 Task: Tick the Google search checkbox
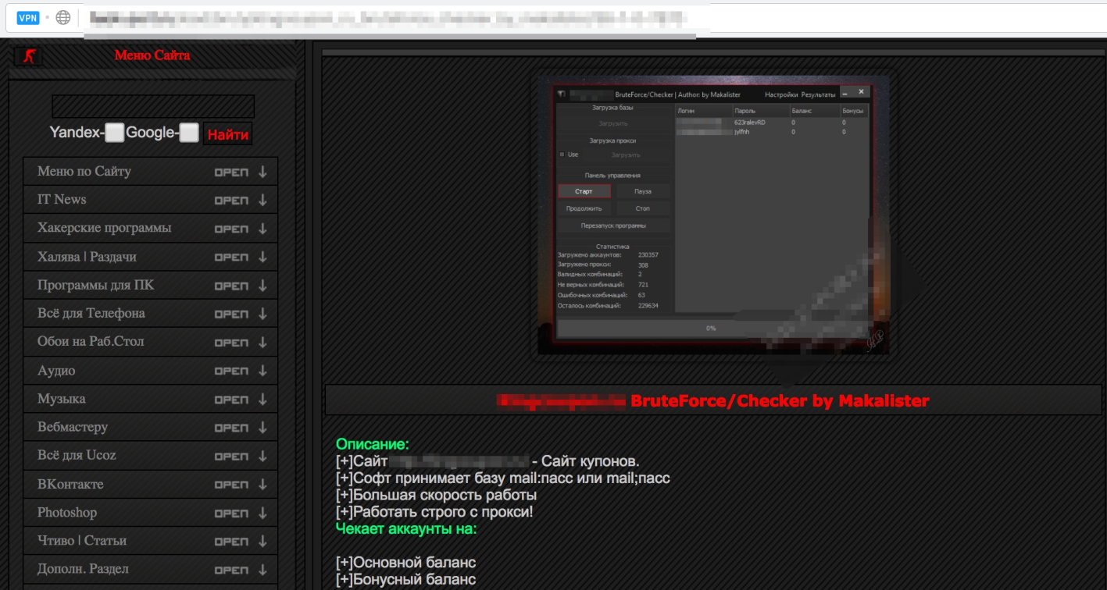pyautogui.click(x=189, y=133)
